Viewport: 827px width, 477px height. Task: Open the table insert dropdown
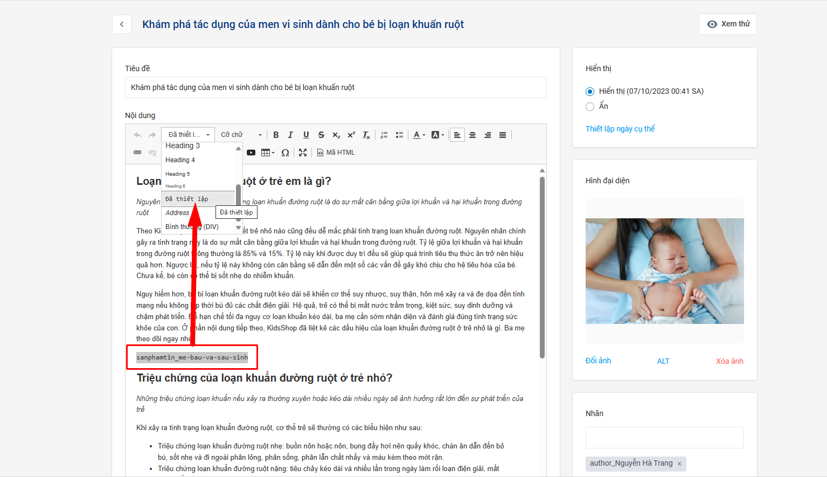pos(268,153)
